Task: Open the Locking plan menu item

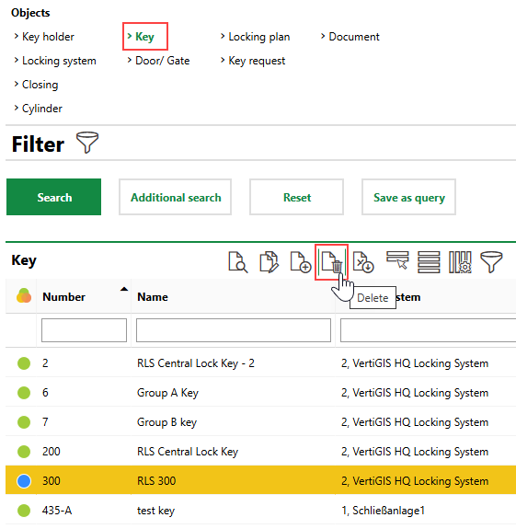Action: point(259,37)
